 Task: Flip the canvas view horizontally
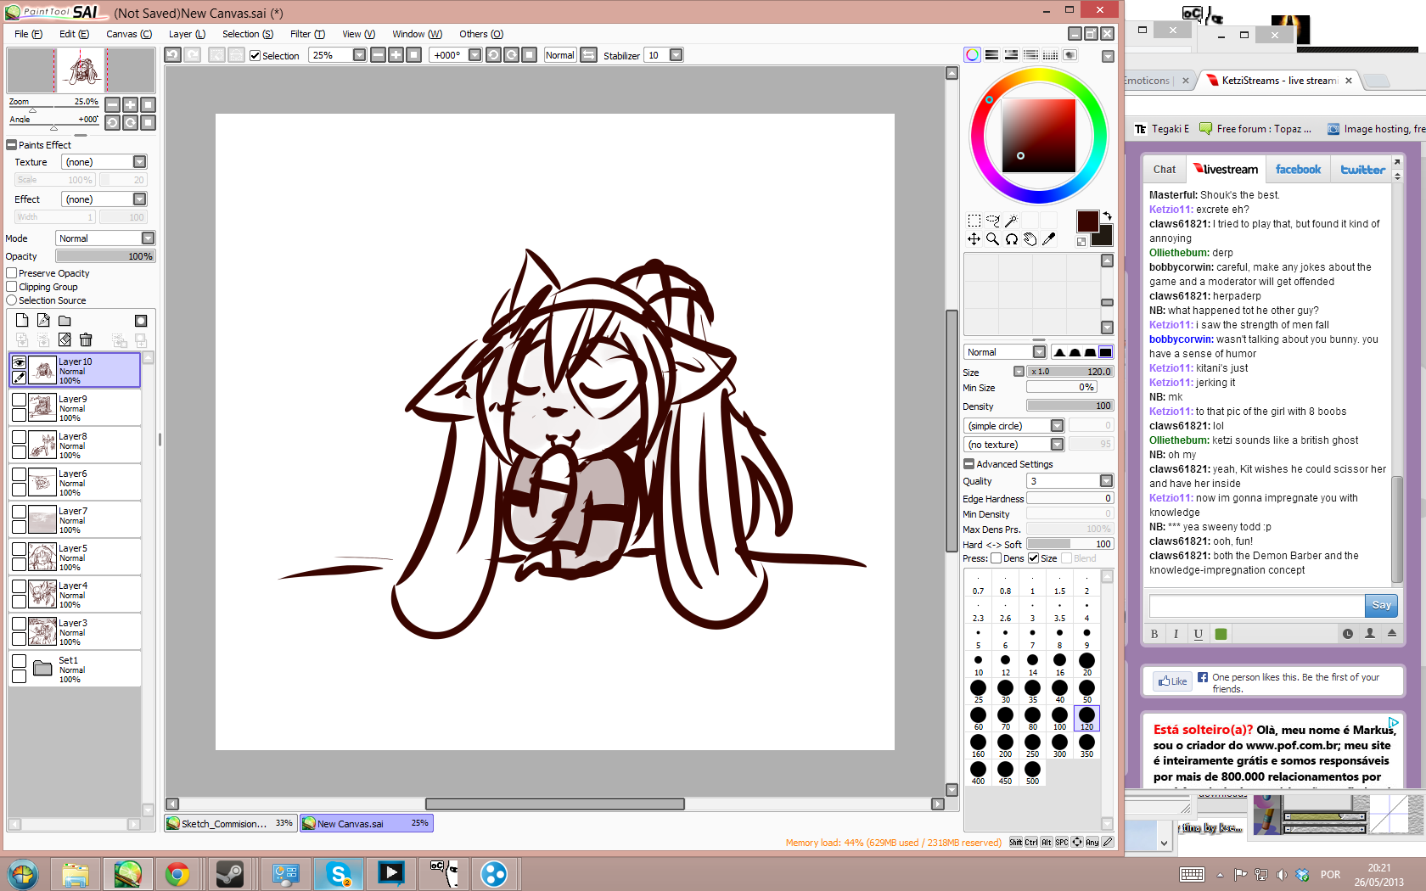588,55
